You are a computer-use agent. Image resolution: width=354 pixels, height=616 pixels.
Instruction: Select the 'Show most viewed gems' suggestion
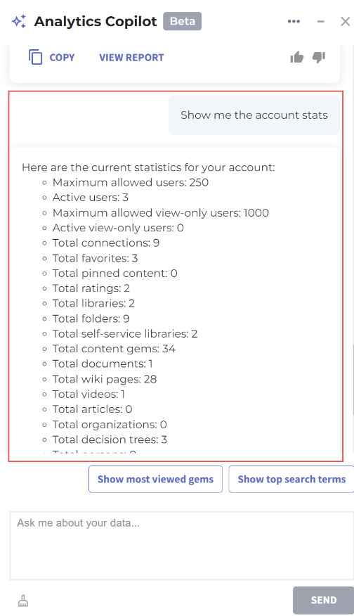(x=155, y=480)
